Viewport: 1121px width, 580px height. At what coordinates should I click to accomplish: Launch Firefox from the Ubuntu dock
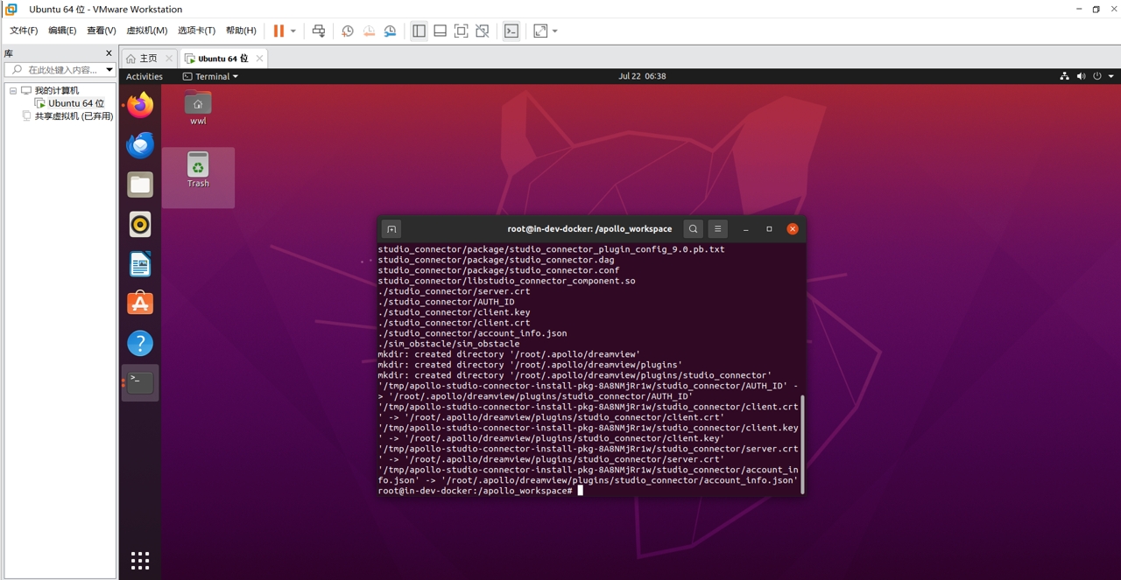pyautogui.click(x=139, y=105)
